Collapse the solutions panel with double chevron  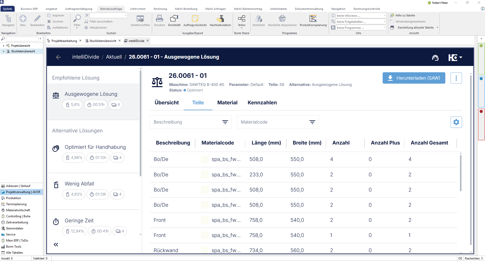[x=56, y=245]
